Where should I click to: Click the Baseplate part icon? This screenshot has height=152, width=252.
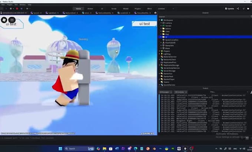(163, 45)
